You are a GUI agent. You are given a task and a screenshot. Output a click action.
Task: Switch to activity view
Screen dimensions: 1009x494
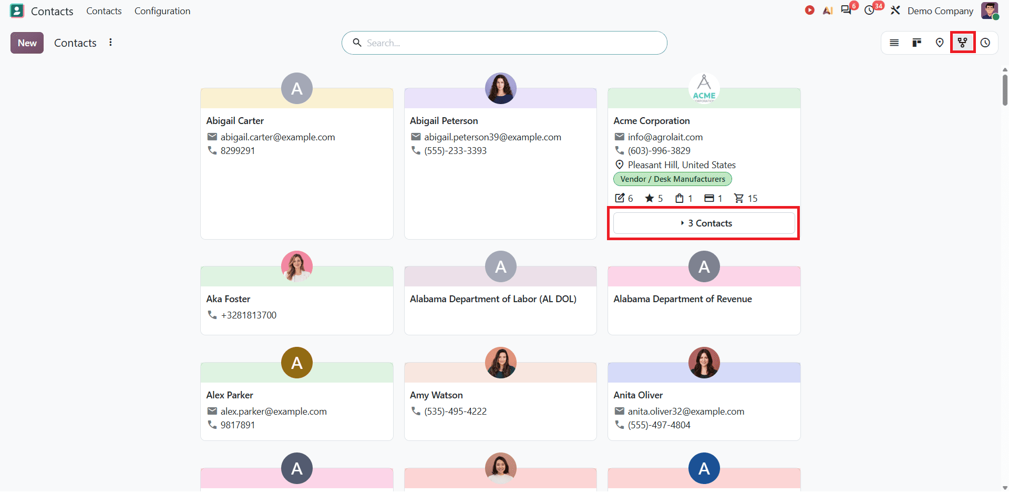(x=985, y=43)
